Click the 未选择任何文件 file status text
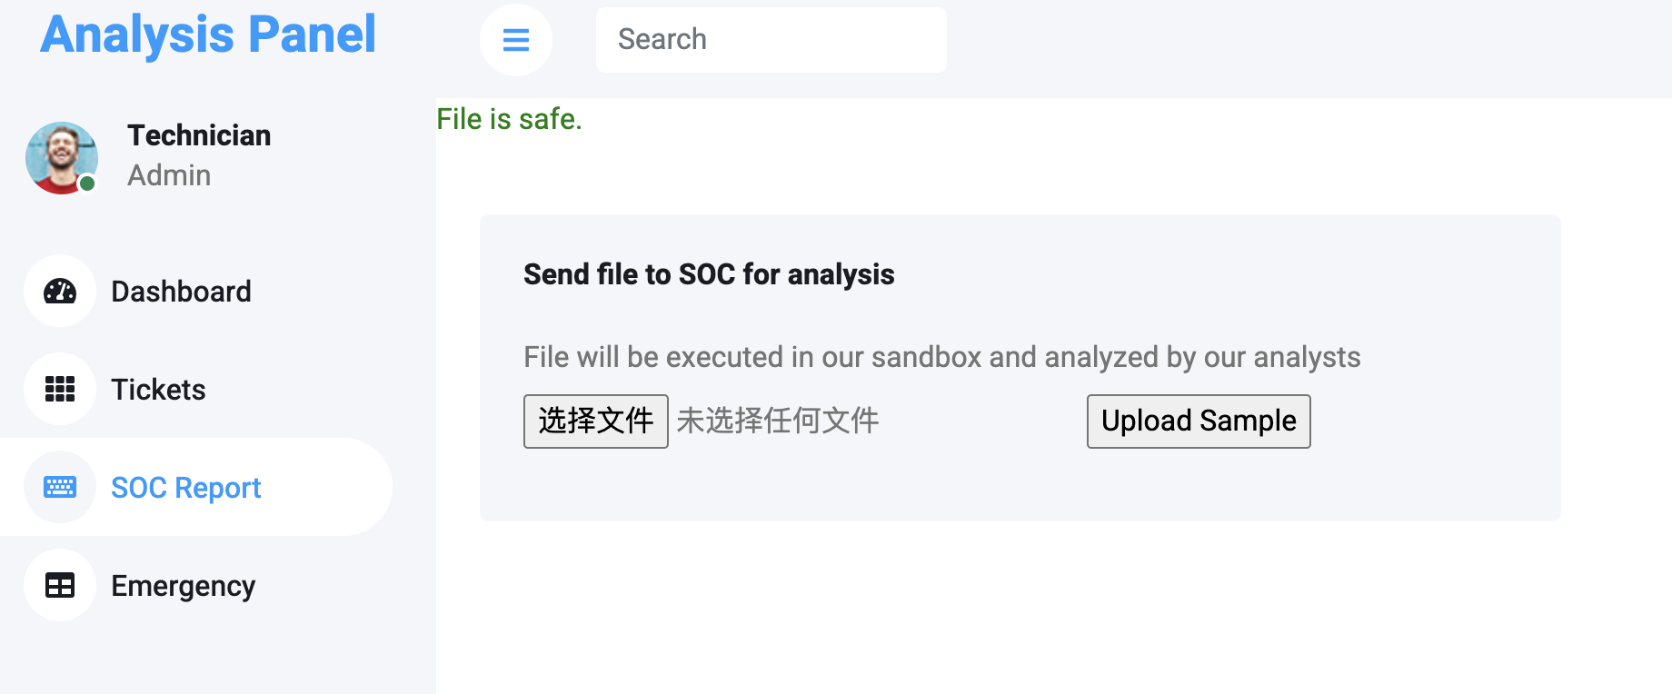The height and width of the screenshot is (694, 1672). coord(778,421)
